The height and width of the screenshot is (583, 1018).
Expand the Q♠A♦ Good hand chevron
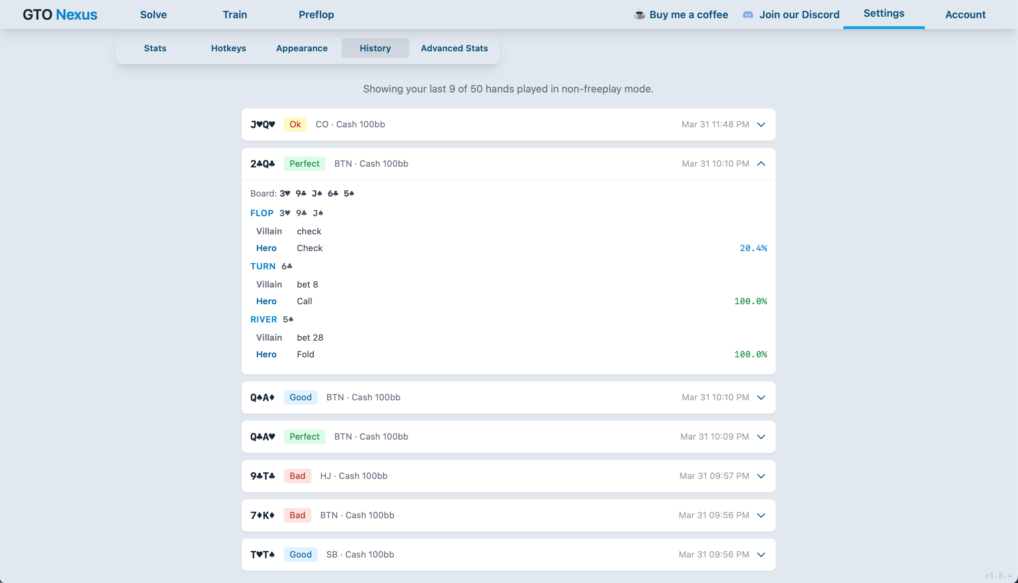point(761,397)
